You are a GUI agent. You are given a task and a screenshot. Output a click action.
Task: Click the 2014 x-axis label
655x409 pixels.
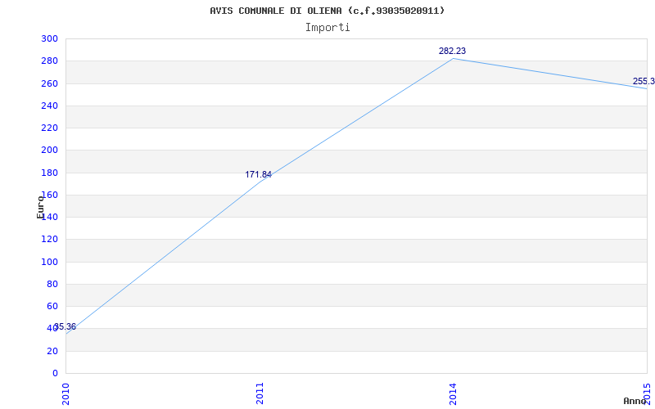(454, 394)
